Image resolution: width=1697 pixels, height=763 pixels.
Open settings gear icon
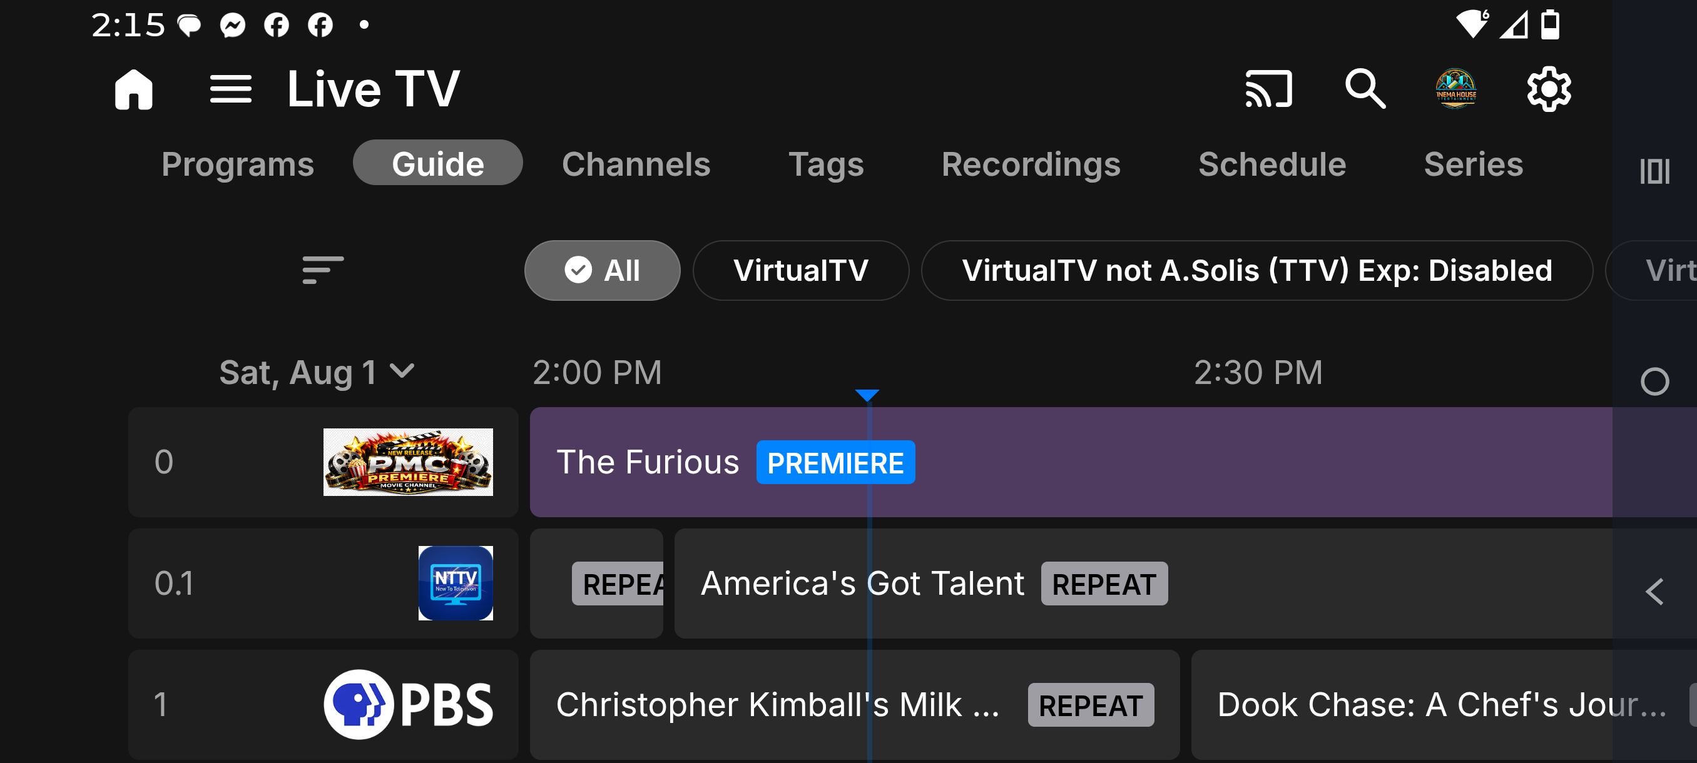(1549, 89)
